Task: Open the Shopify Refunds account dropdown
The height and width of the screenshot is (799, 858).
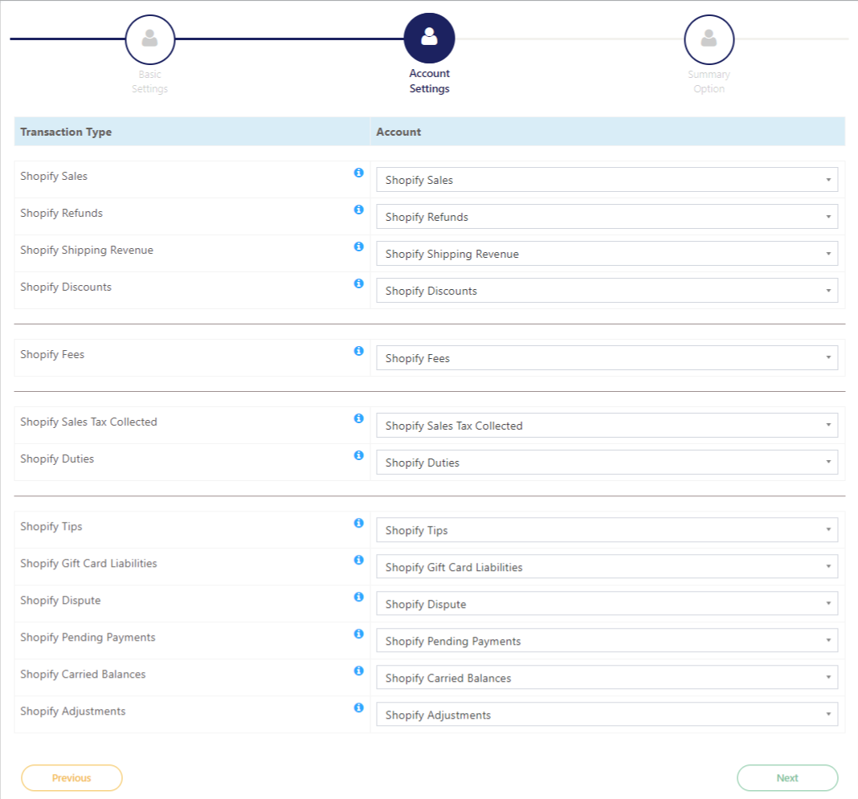Action: click(x=607, y=217)
